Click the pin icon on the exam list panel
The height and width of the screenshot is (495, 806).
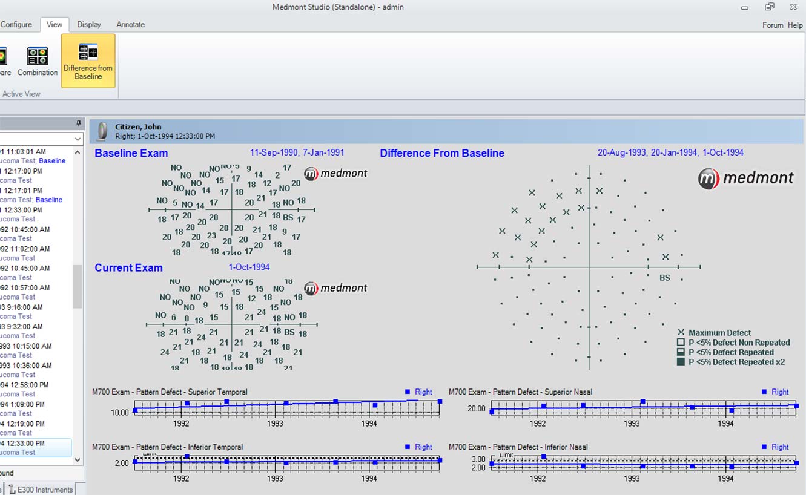pos(78,123)
